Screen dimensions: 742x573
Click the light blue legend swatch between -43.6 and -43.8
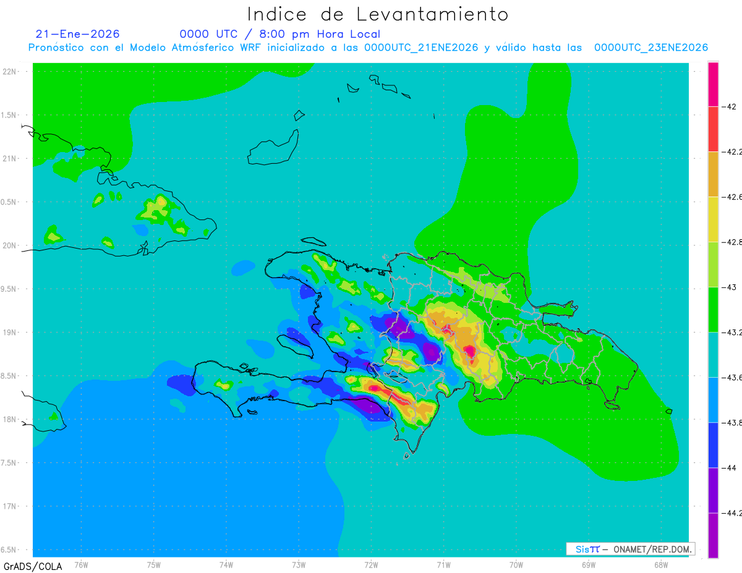(x=713, y=400)
